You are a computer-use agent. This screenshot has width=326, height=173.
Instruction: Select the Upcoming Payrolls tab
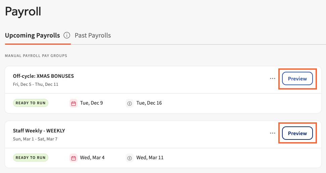pos(32,35)
